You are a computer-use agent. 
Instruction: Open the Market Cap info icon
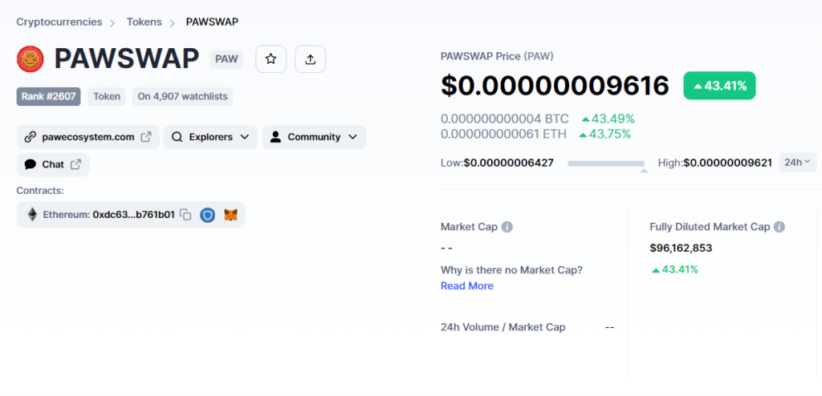(507, 227)
